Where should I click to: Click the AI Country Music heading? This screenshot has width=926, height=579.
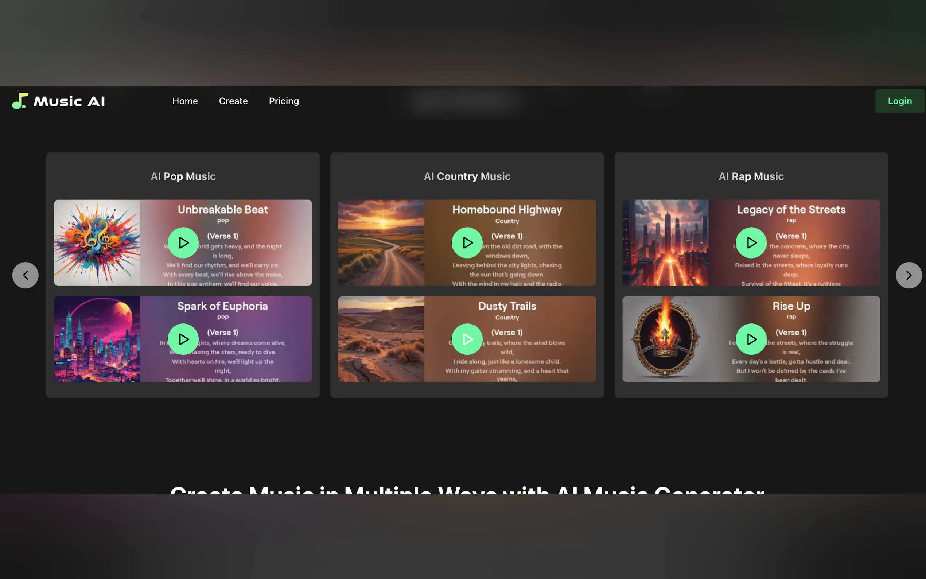[x=467, y=176]
